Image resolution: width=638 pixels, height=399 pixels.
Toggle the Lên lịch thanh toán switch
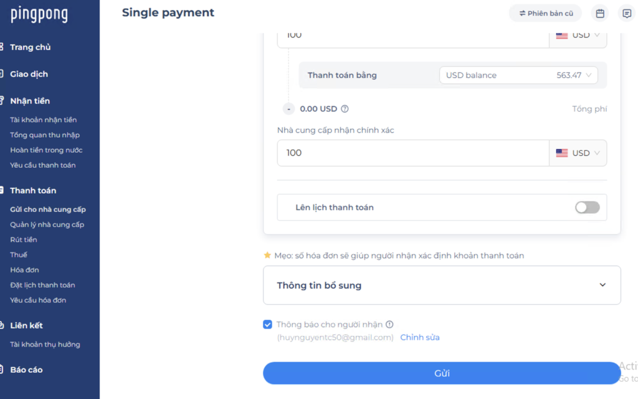point(587,207)
